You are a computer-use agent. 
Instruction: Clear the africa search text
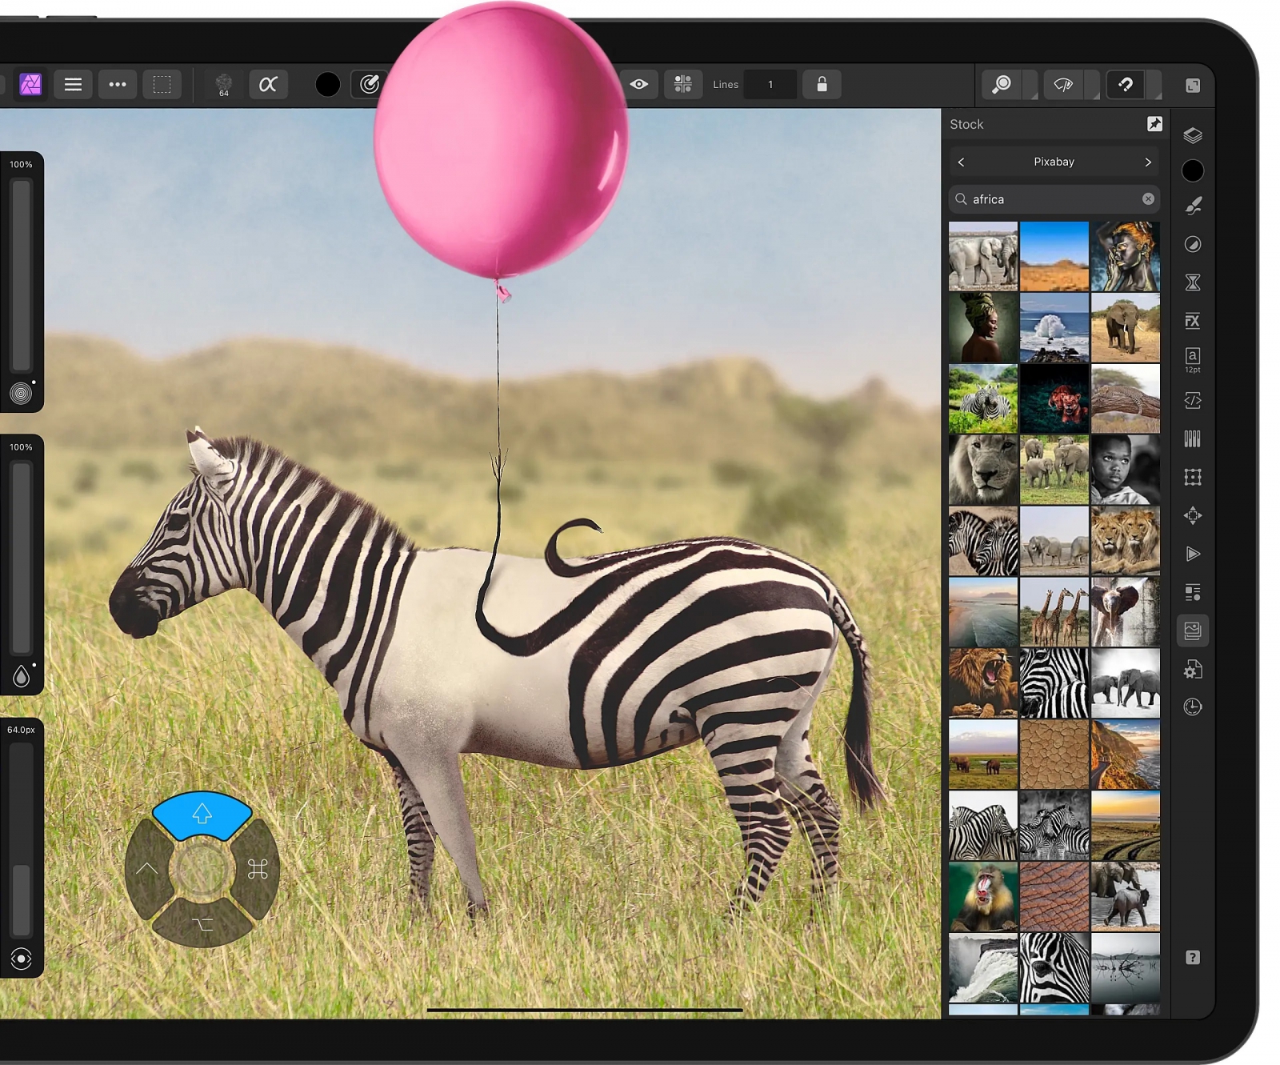pyautogui.click(x=1148, y=199)
